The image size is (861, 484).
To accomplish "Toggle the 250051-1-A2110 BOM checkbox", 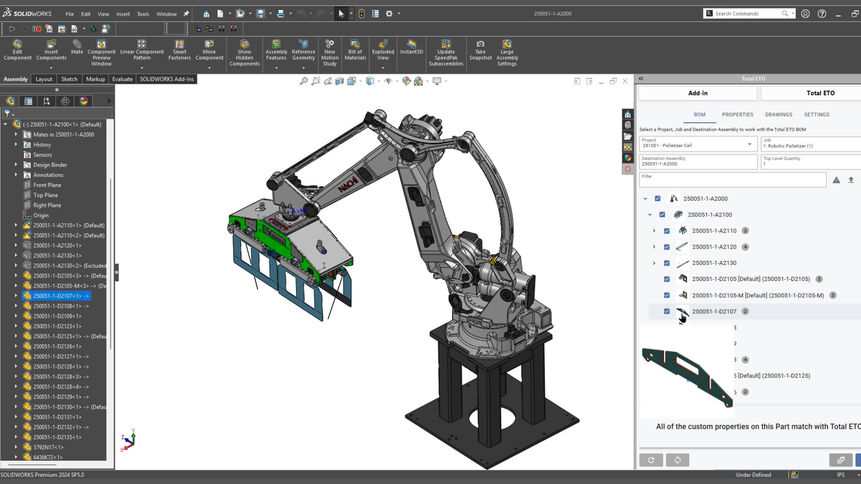I will pyautogui.click(x=667, y=231).
